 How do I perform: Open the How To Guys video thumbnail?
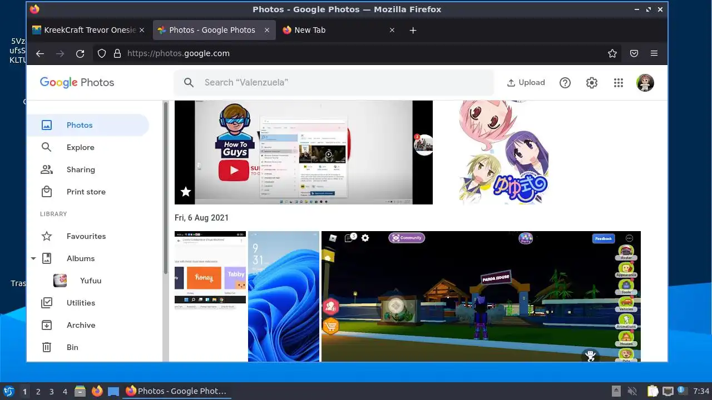304,152
